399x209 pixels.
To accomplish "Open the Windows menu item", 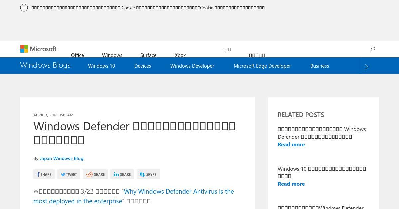I will 112,55.
